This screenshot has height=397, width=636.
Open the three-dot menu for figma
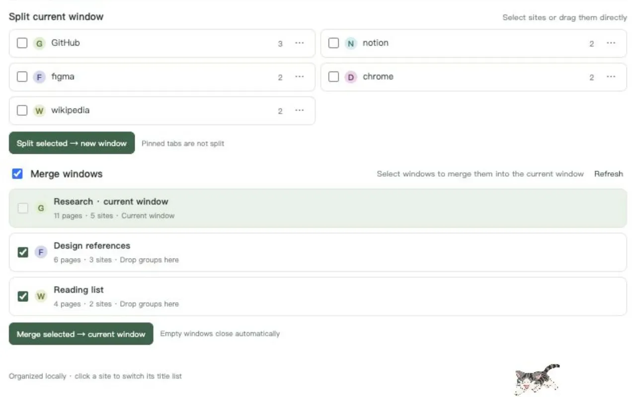click(x=299, y=77)
